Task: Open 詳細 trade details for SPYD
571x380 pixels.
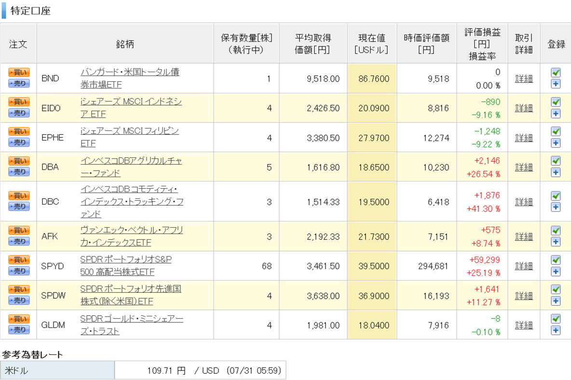Action: [x=524, y=266]
